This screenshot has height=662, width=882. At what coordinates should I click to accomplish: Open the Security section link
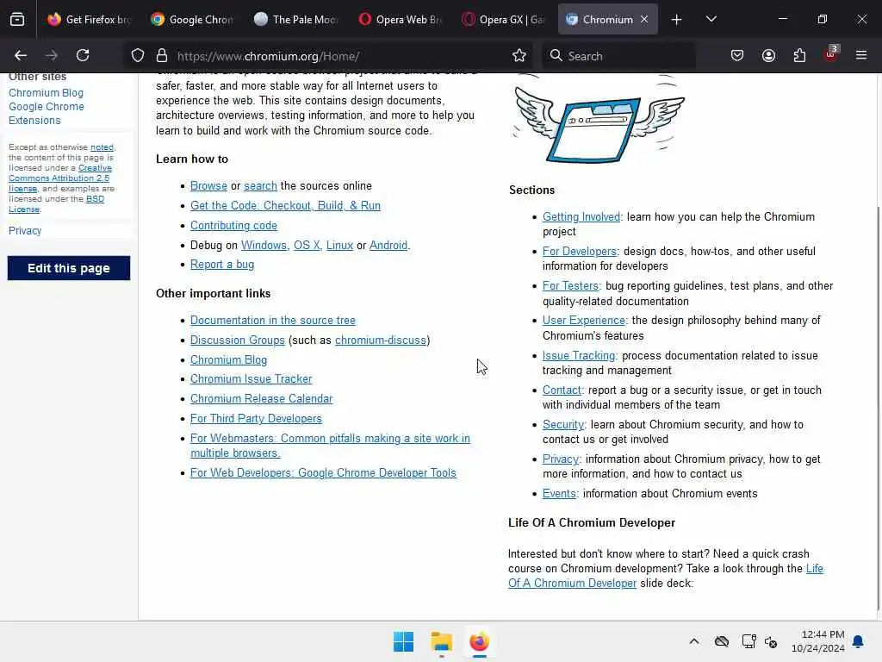click(563, 424)
